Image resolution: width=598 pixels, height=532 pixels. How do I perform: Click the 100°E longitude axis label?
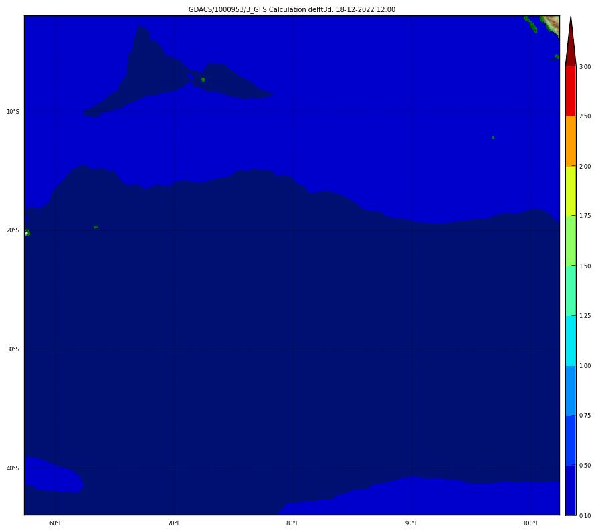click(x=531, y=523)
